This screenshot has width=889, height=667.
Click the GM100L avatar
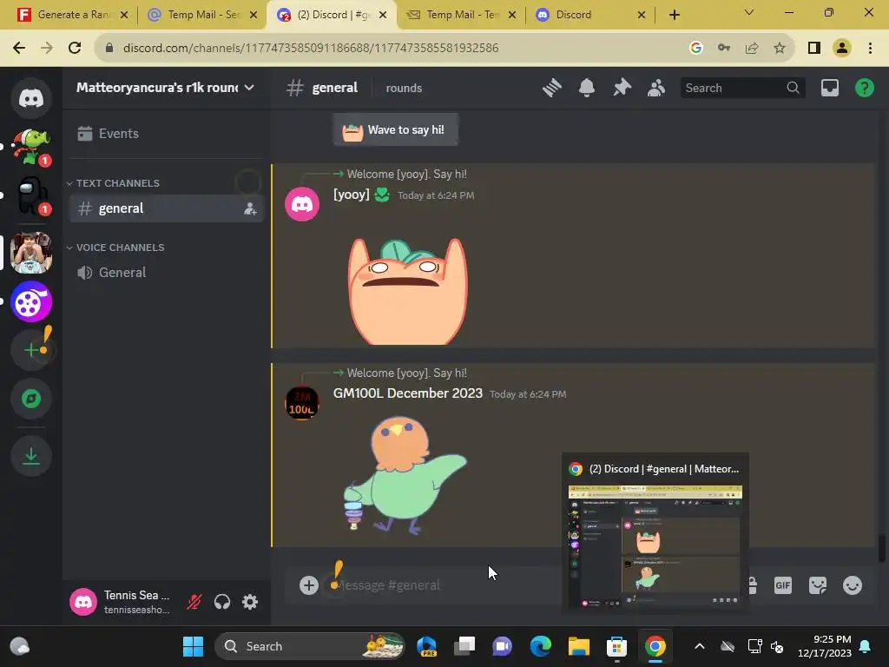[301, 403]
